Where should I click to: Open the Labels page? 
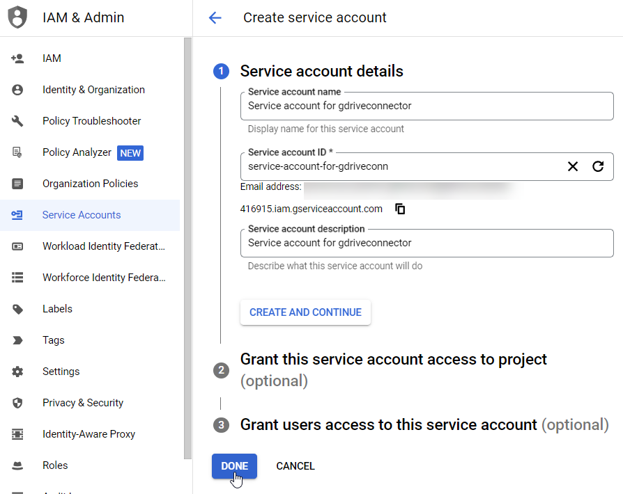click(90, 309)
